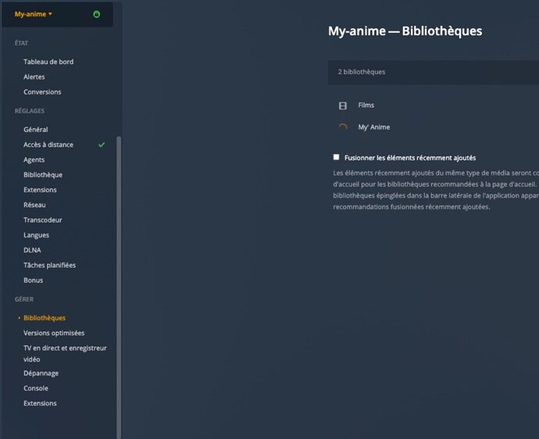Open DLNA settings page
The width and height of the screenshot is (539, 439).
pos(31,250)
